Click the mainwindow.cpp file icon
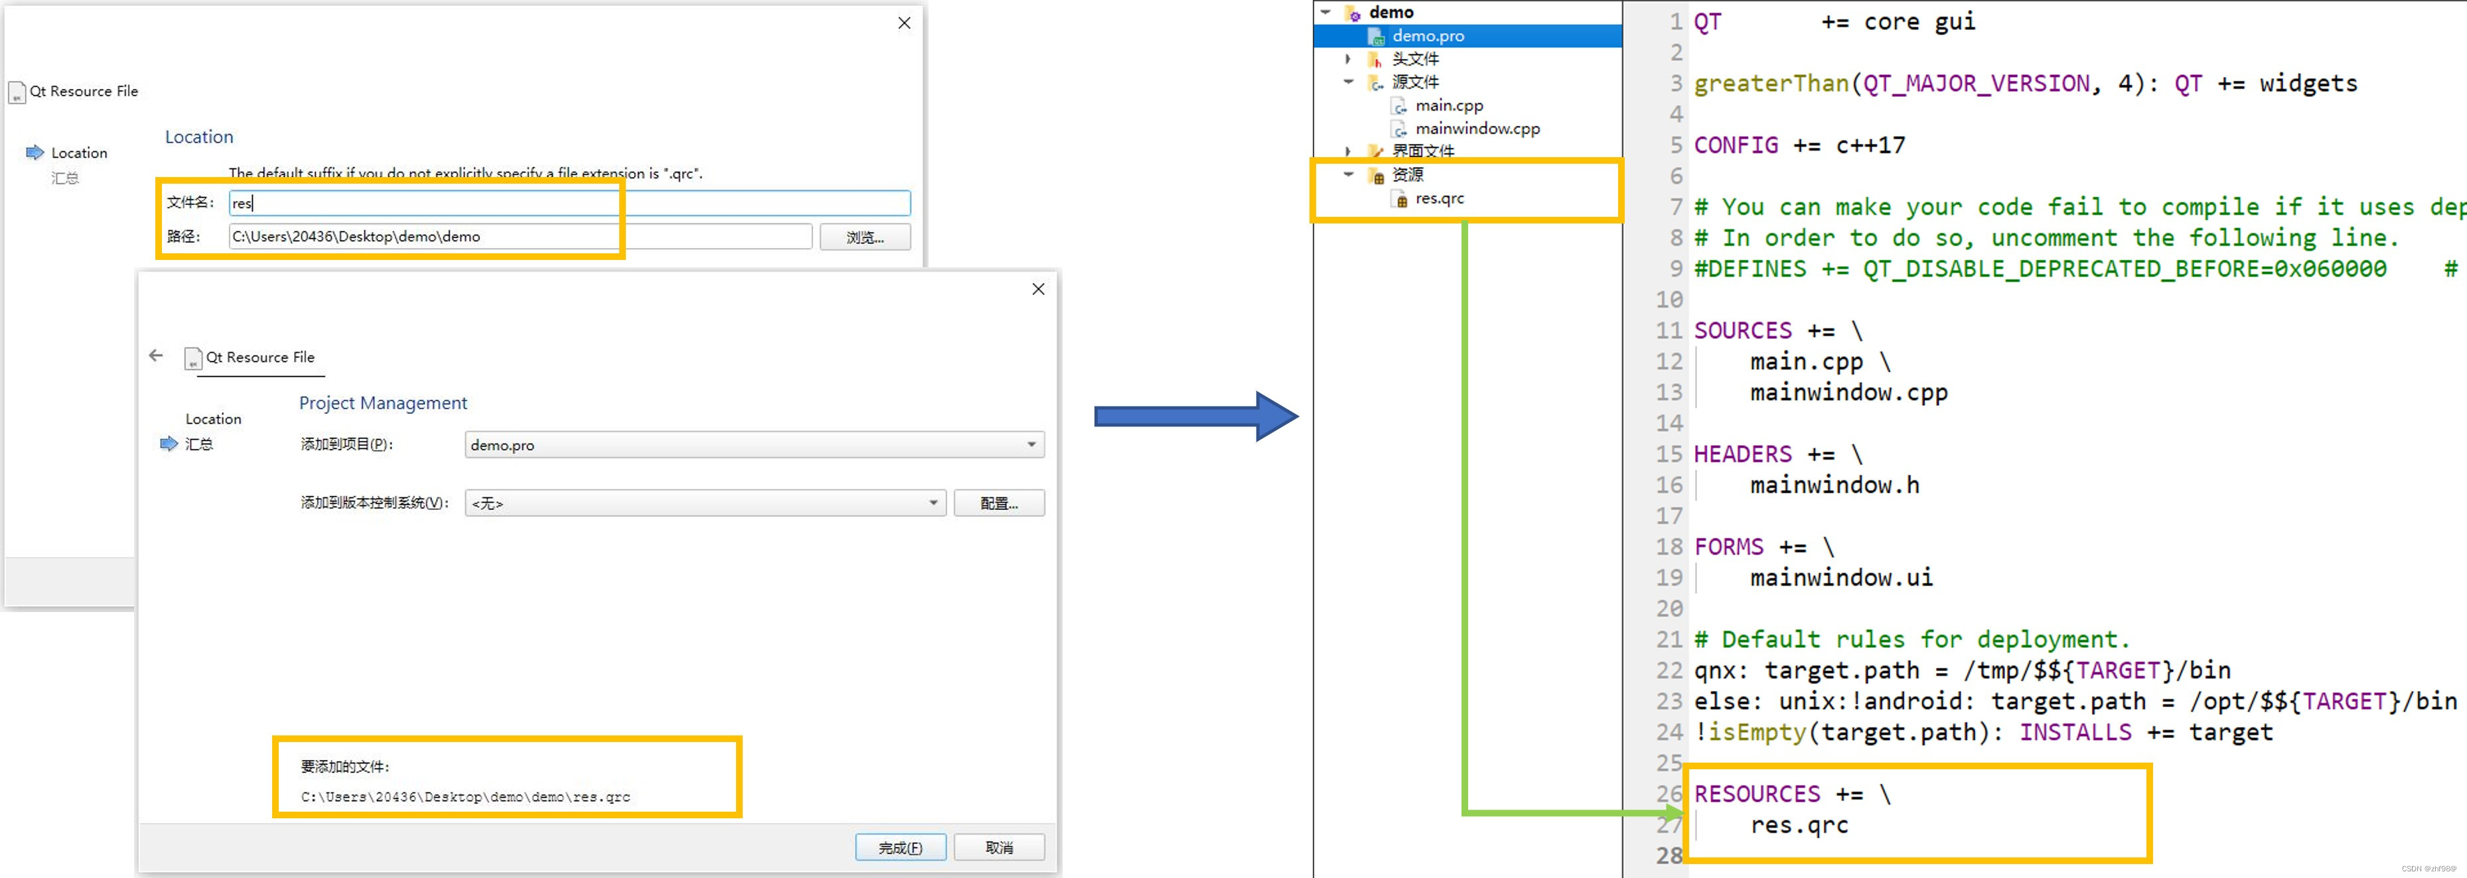The width and height of the screenshot is (2467, 878). [x=1400, y=129]
